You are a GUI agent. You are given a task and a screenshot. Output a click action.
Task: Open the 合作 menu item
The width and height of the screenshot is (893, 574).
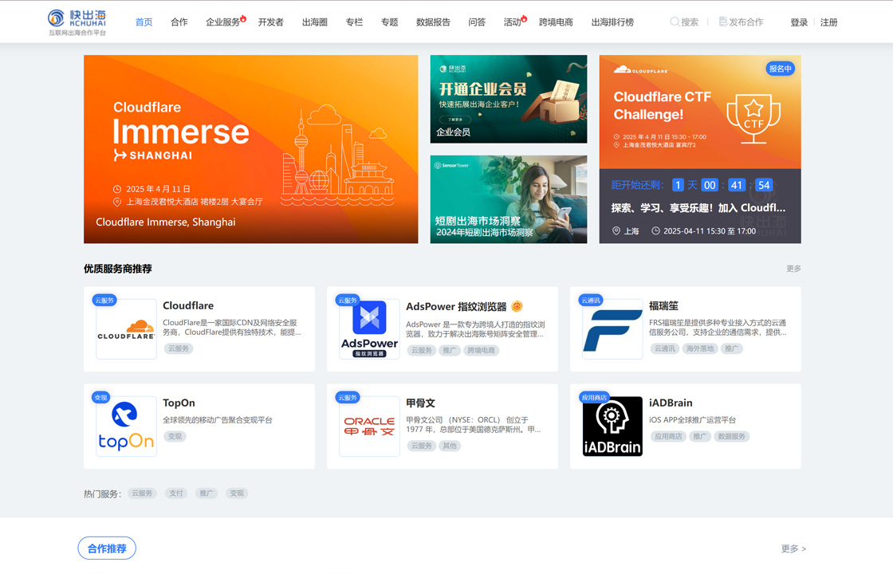[x=179, y=22]
